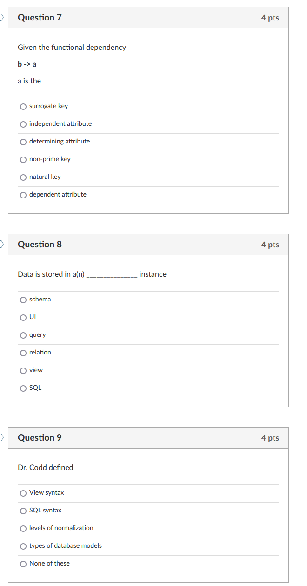Choose the 'UI' answer option
The height and width of the screenshot is (586, 307).
(x=23, y=317)
